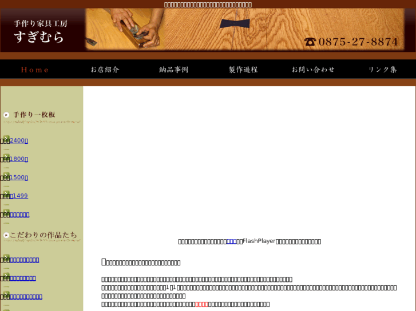The height and width of the screenshot is (311, 416).
Task: Open the 製作過程 navigation tab
Action: tap(243, 70)
